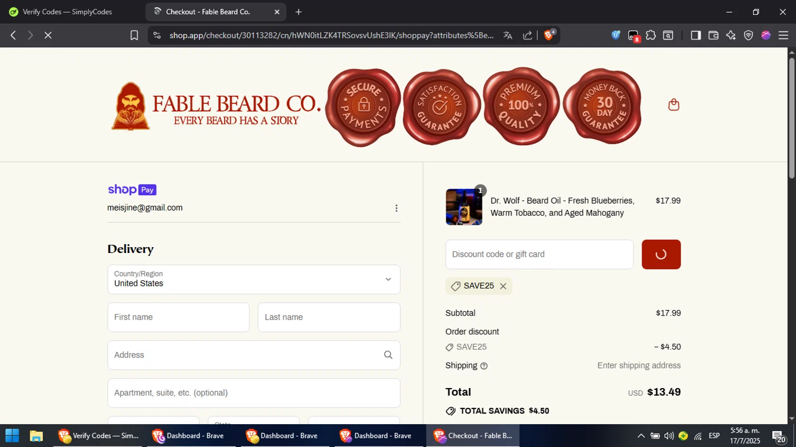Open the shipping help question mark icon
Screen dimensions: 796x447
pos(484,366)
